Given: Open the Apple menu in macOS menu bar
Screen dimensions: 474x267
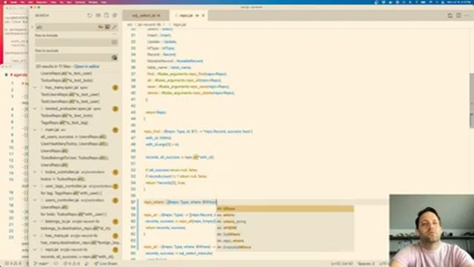Looking at the screenshot, I should click(x=5, y=2).
